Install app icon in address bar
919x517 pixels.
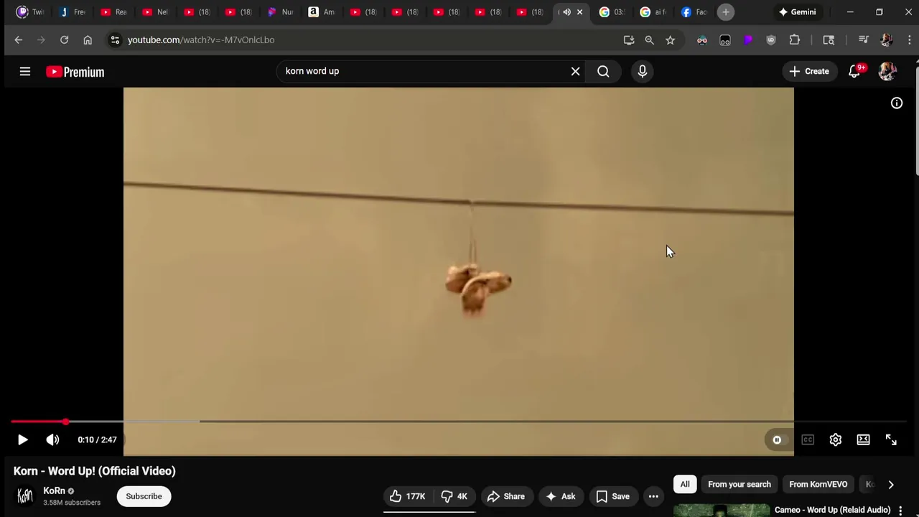click(629, 40)
